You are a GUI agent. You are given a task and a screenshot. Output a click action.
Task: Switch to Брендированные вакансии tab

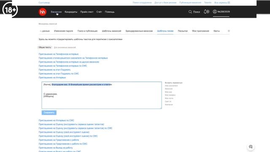(139, 31)
